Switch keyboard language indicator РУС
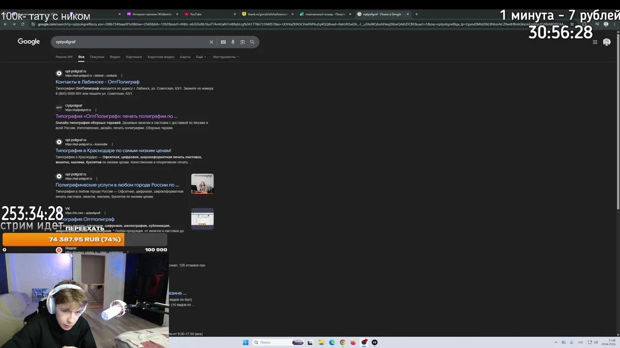The image size is (620, 348). [580, 342]
